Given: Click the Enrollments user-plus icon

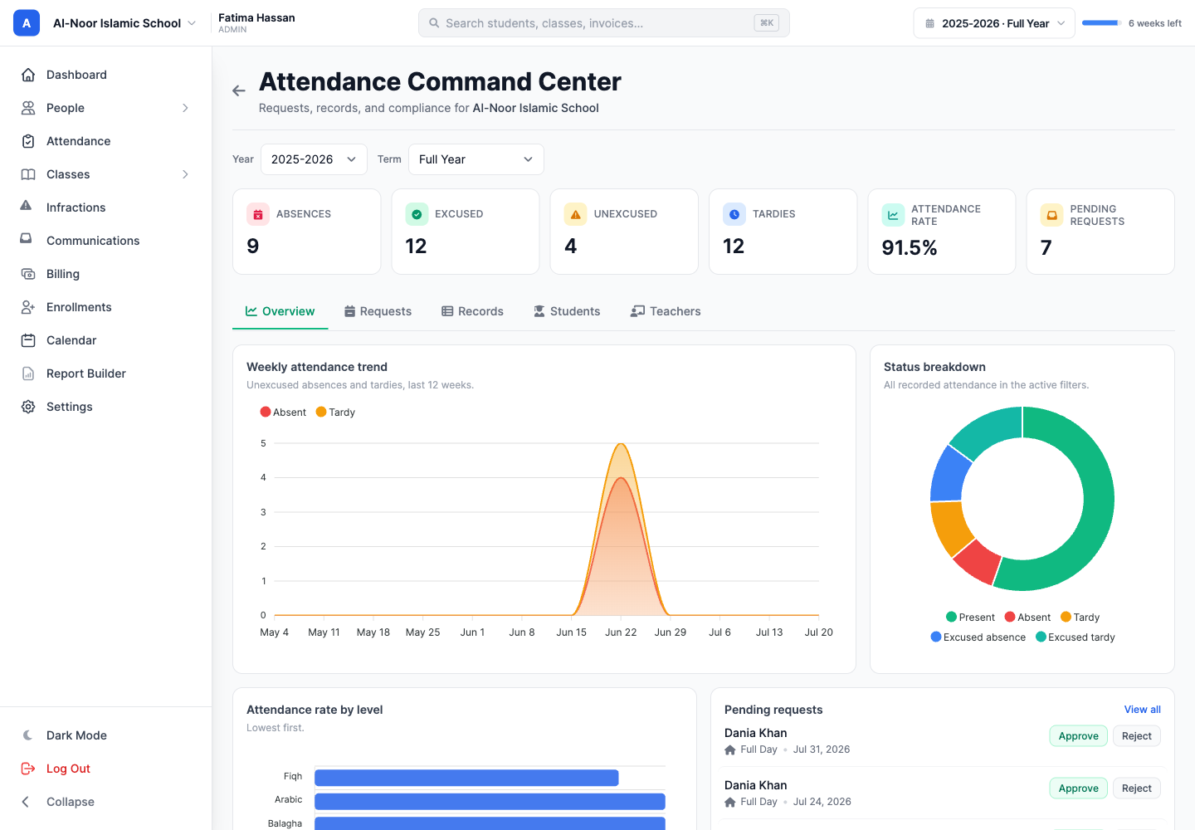Looking at the screenshot, I should point(28,307).
